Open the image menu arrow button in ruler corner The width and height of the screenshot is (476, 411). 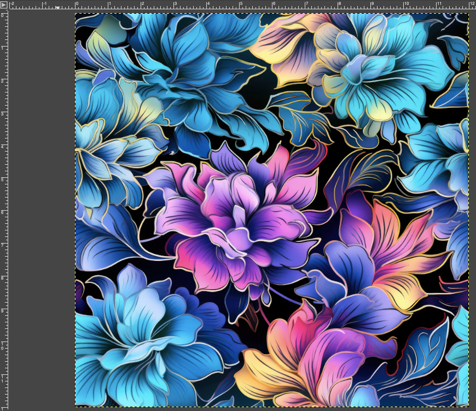point(4,4)
